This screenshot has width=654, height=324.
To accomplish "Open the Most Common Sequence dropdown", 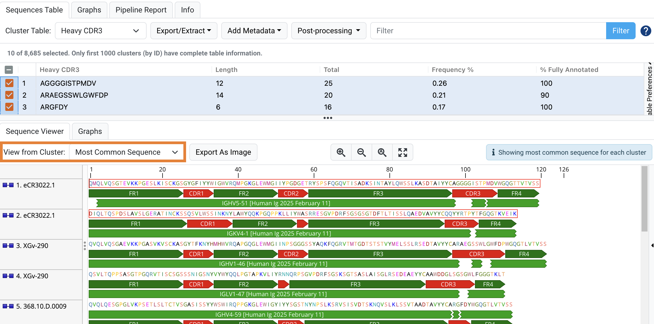I will tap(126, 152).
